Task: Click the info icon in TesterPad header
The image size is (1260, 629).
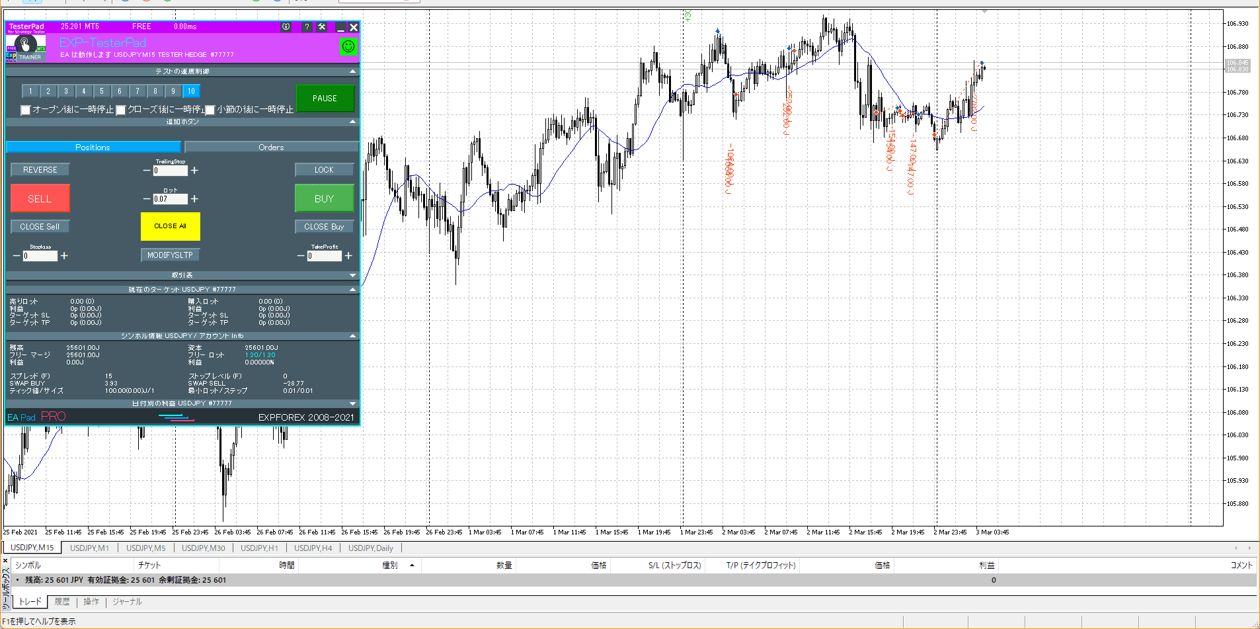Action: pos(286,27)
